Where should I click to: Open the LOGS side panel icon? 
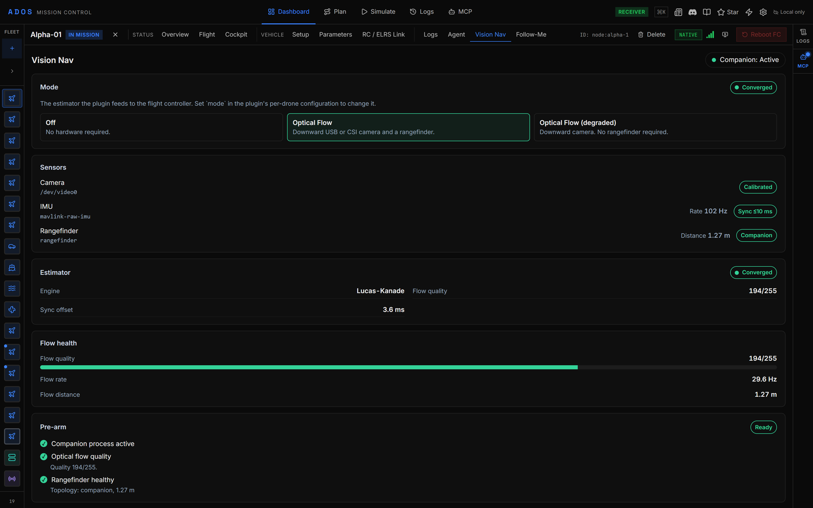coord(803,36)
